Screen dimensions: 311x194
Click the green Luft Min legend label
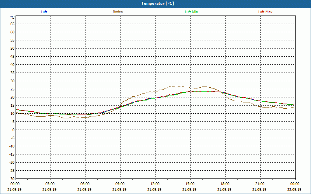(191, 12)
